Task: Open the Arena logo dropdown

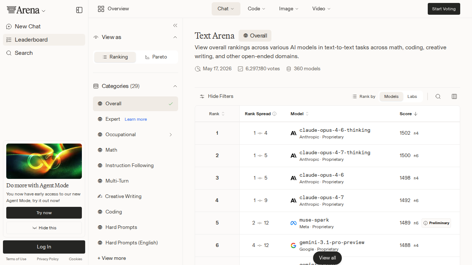Action: [x=26, y=10]
